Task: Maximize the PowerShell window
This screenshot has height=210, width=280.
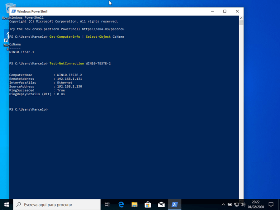Action: [224, 11]
